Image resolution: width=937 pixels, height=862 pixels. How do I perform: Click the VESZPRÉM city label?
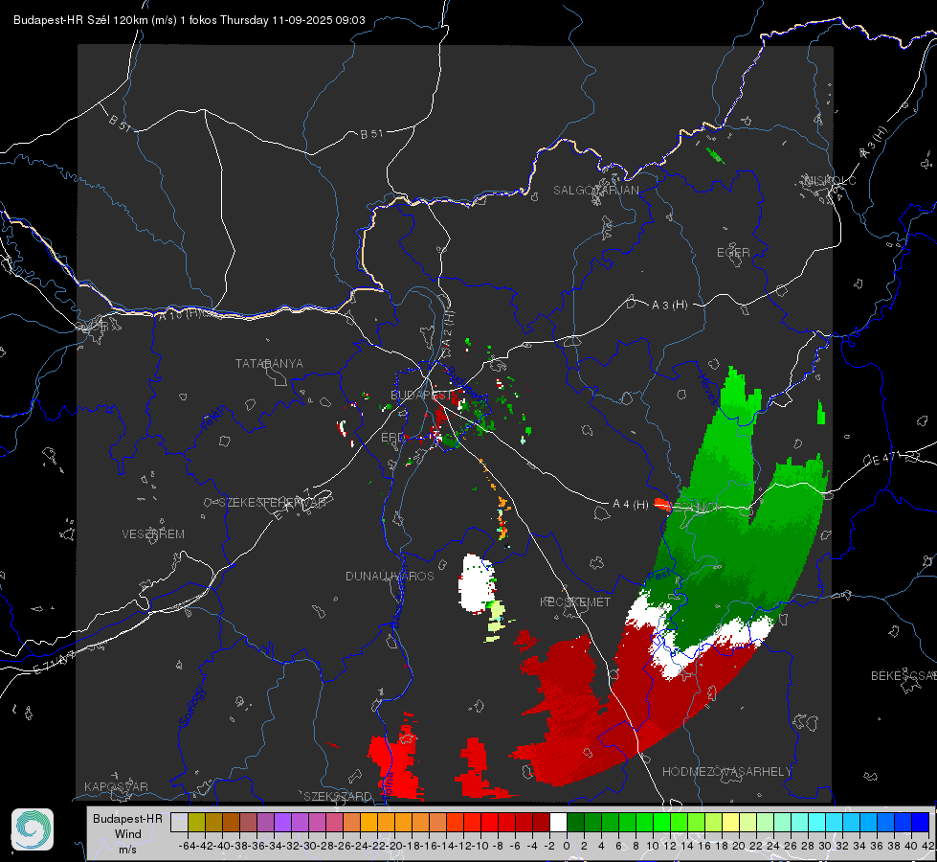click(153, 534)
